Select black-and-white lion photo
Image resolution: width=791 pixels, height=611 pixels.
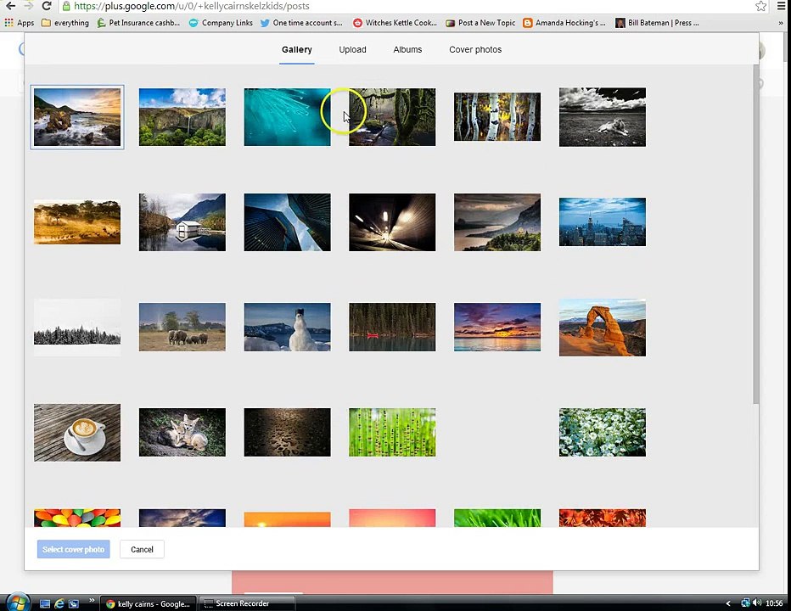click(x=603, y=117)
